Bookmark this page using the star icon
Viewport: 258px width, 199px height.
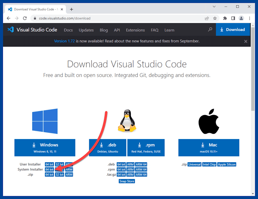pos(215,18)
